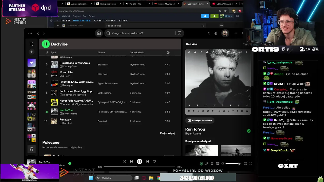Open Connect to a device icon
The image size is (324, 182).
[x=217, y=164]
